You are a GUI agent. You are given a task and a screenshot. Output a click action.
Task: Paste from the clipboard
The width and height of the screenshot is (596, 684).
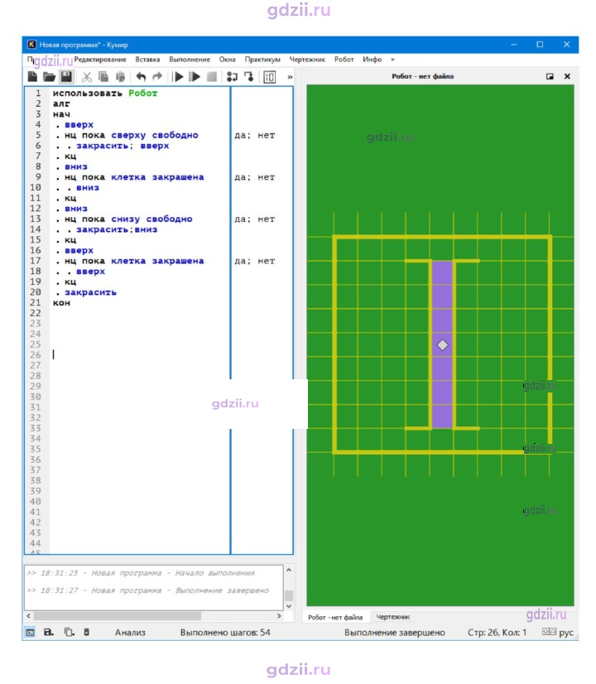120,77
